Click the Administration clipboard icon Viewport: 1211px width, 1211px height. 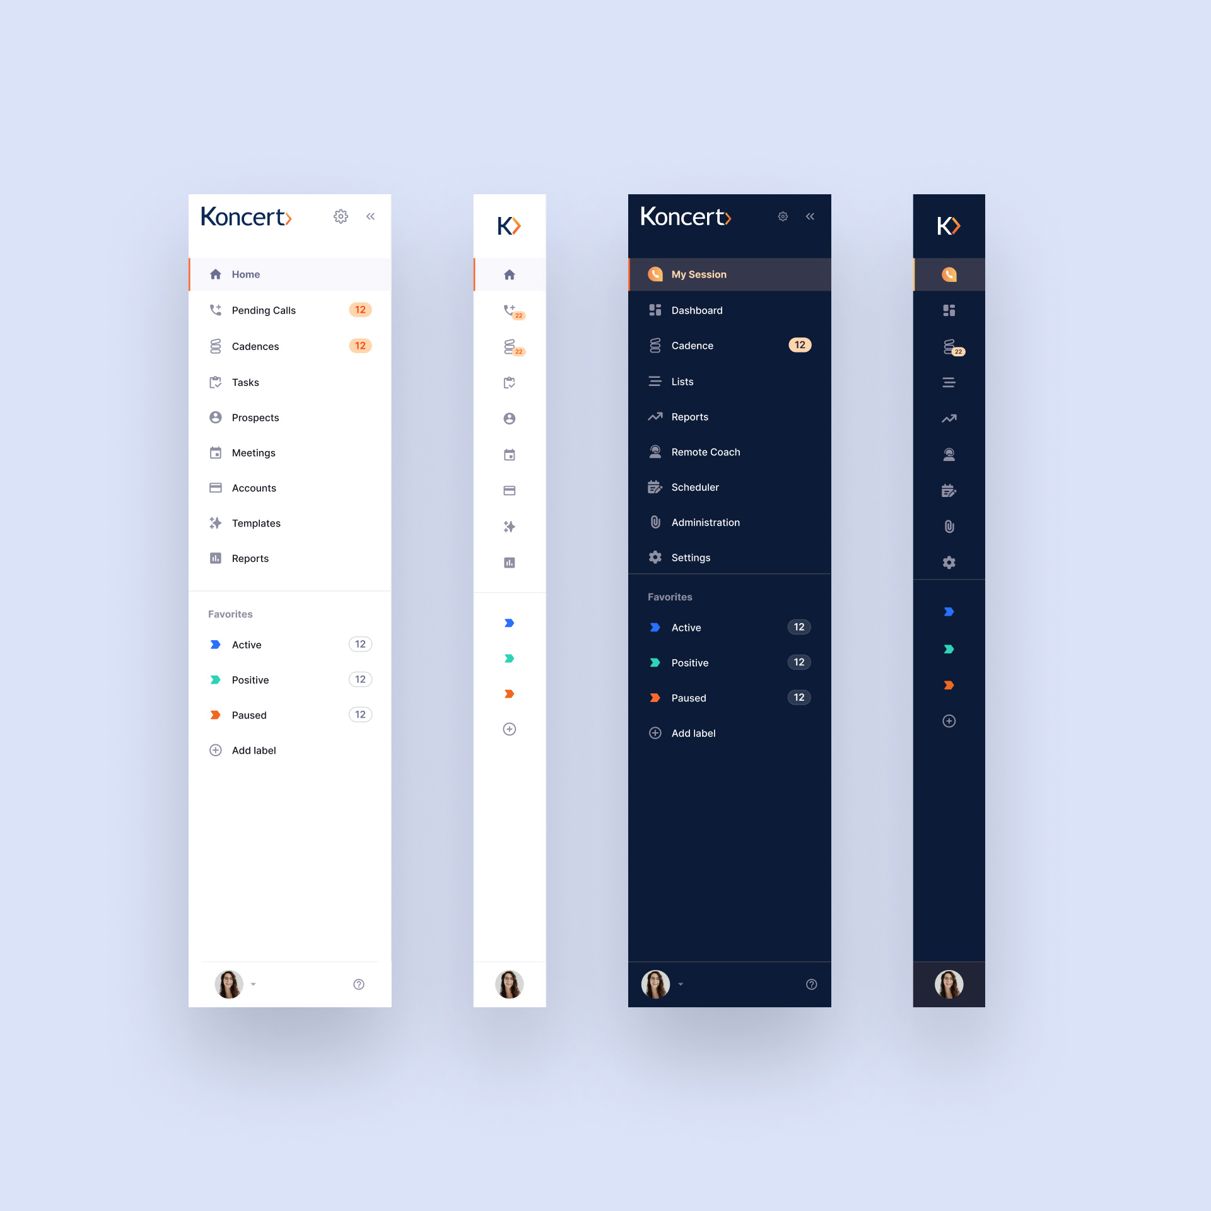[x=657, y=522]
